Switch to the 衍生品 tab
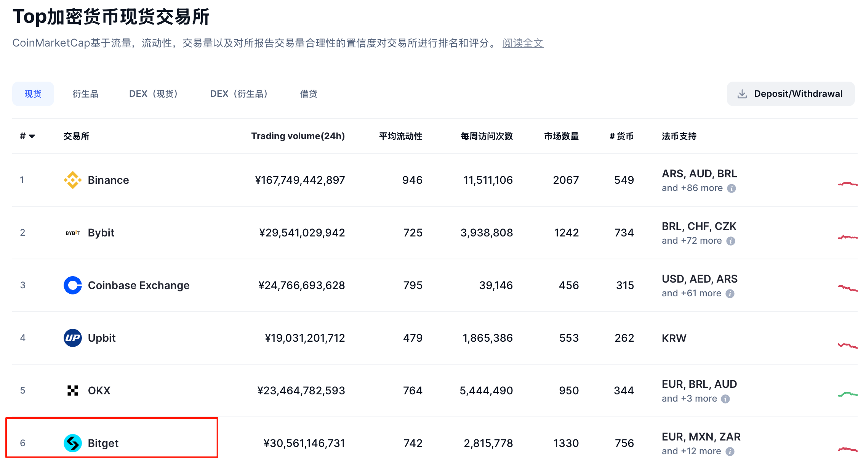The image size is (858, 463). pos(85,94)
